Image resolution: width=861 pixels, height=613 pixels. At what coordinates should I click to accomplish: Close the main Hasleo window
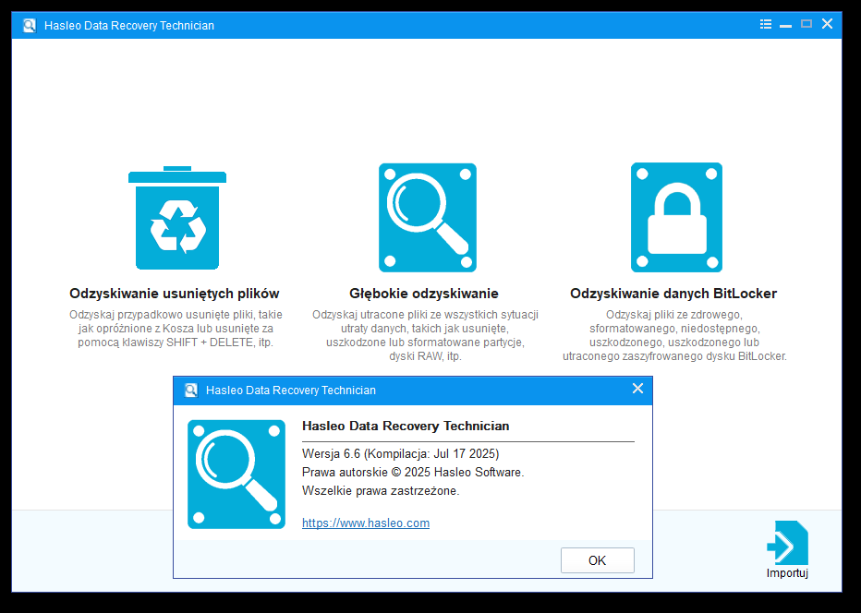tap(827, 24)
